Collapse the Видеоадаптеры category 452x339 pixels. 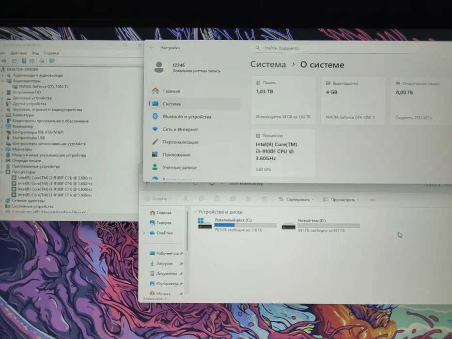tap(2, 81)
